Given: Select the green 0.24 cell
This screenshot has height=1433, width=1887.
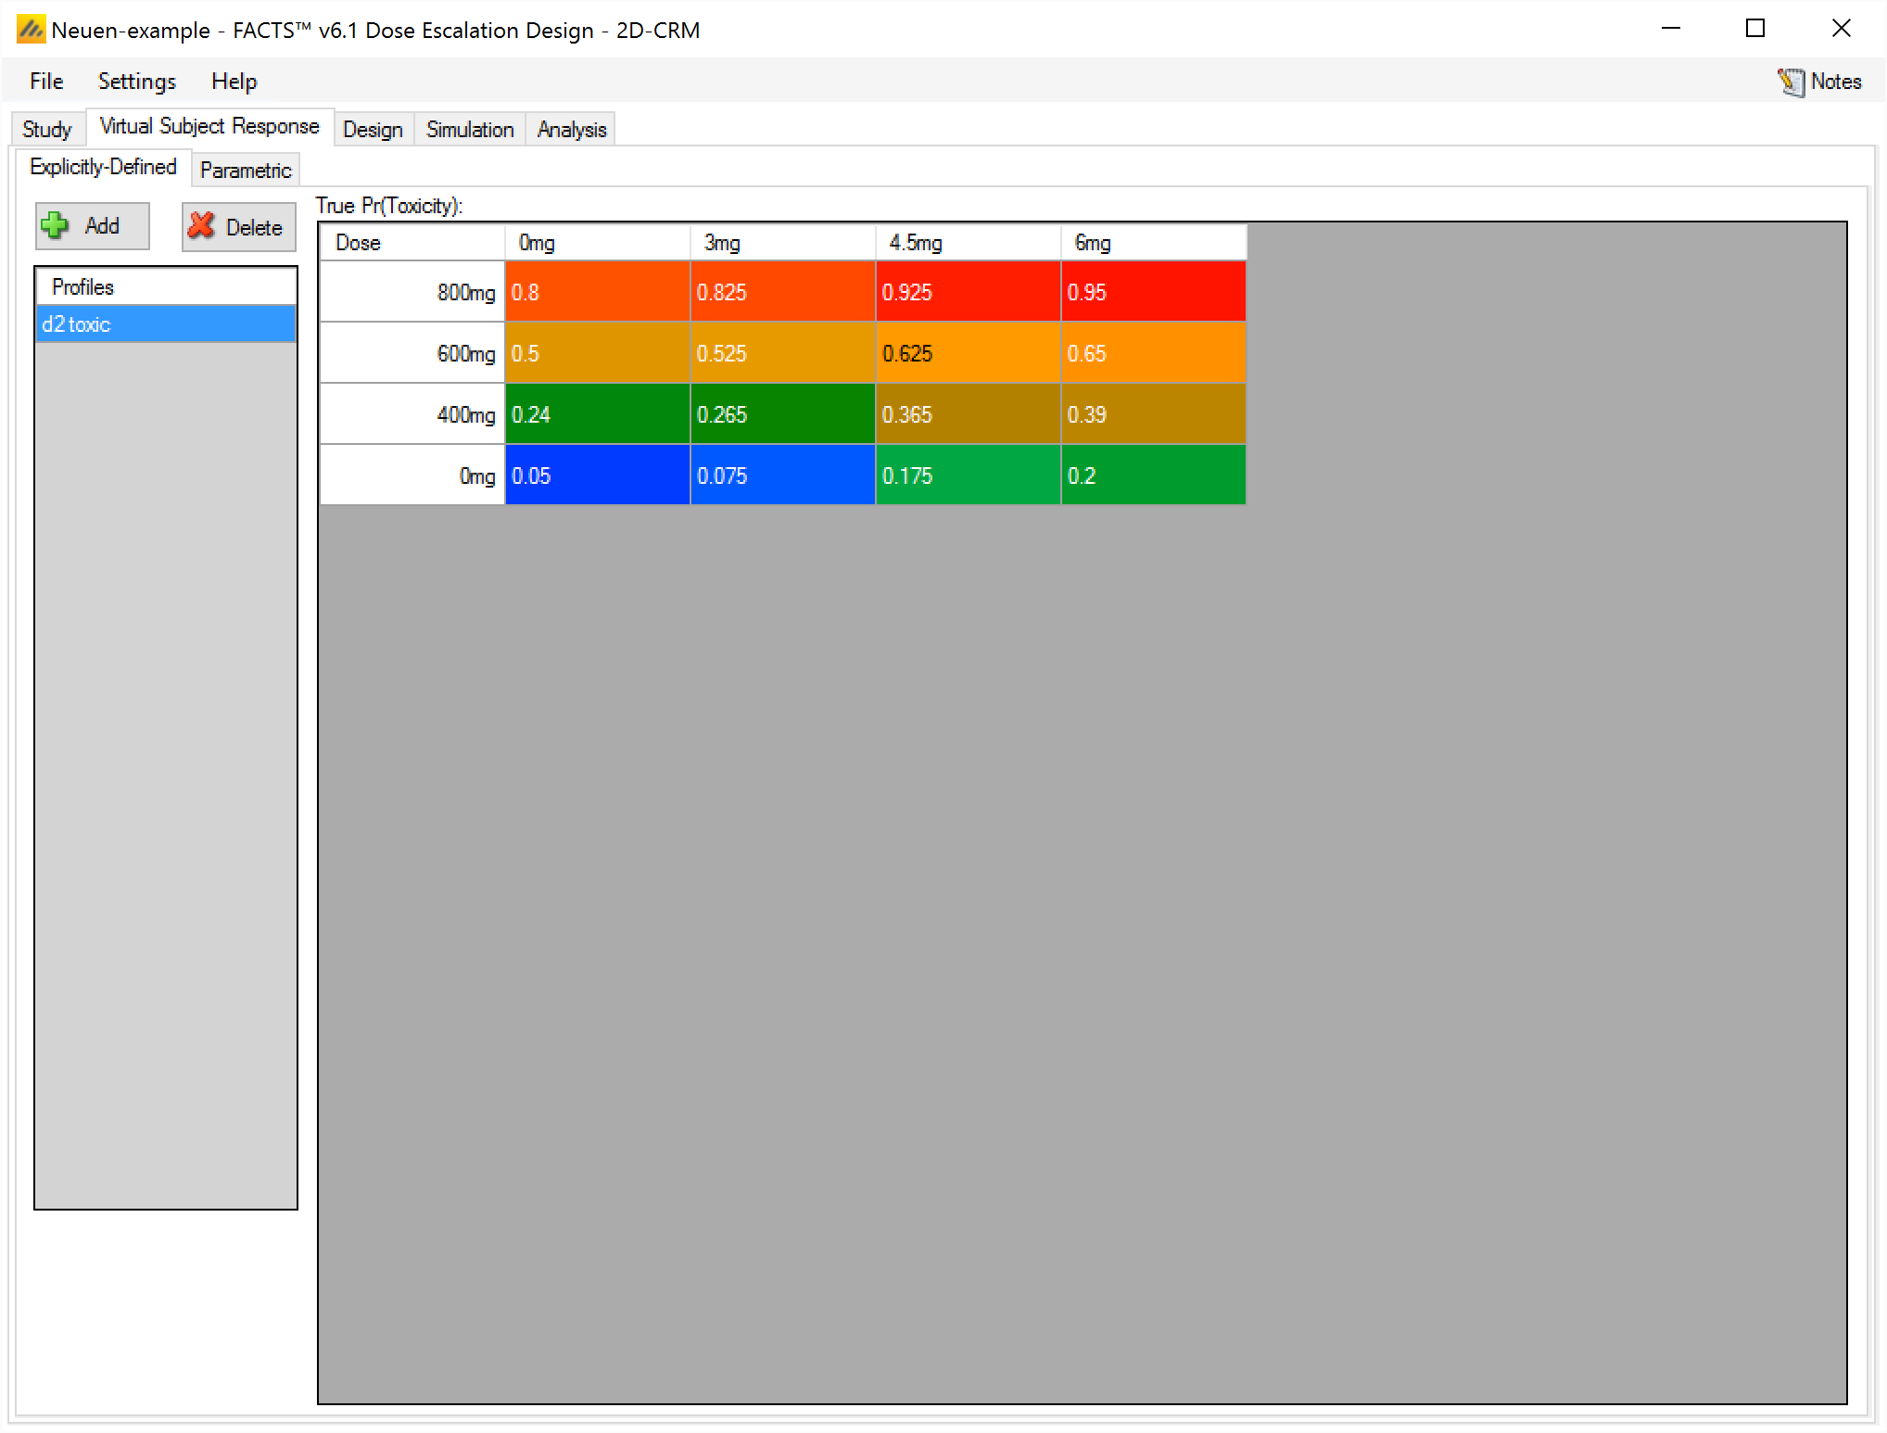Looking at the screenshot, I should (597, 414).
